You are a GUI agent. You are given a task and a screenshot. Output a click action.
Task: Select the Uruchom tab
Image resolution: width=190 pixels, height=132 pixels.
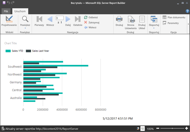click(x=20, y=11)
